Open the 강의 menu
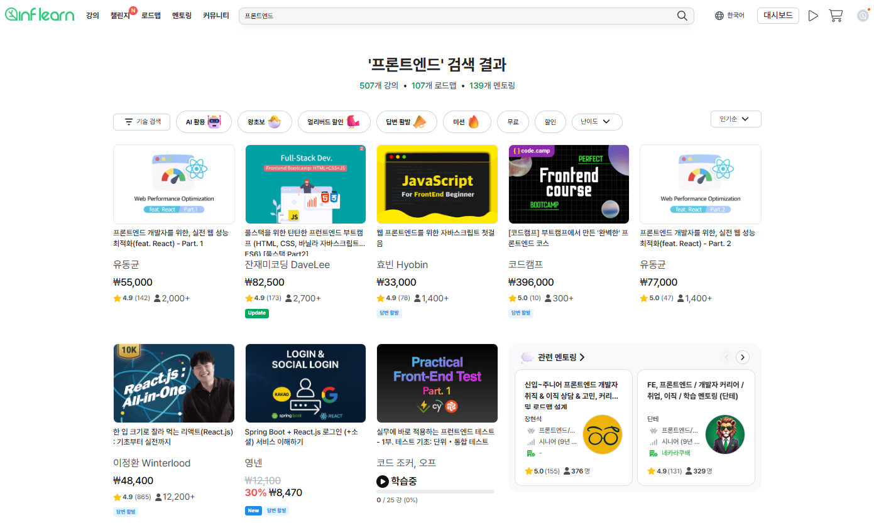The image size is (874, 523). pyautogui.click(x=92, y=16)
